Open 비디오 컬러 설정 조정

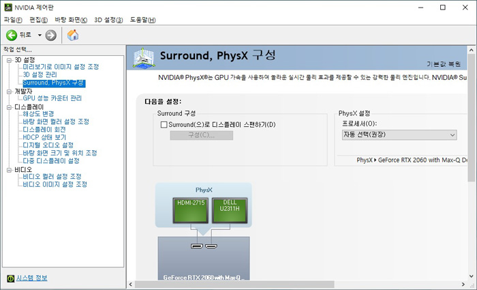pos(52,176)
